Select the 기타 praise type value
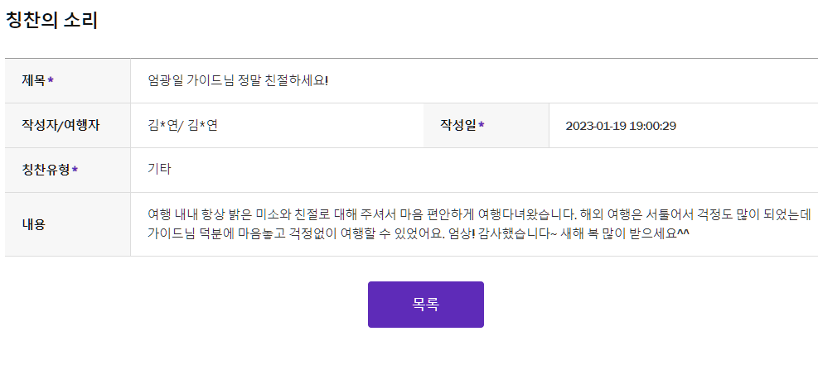 click(159, 169)
